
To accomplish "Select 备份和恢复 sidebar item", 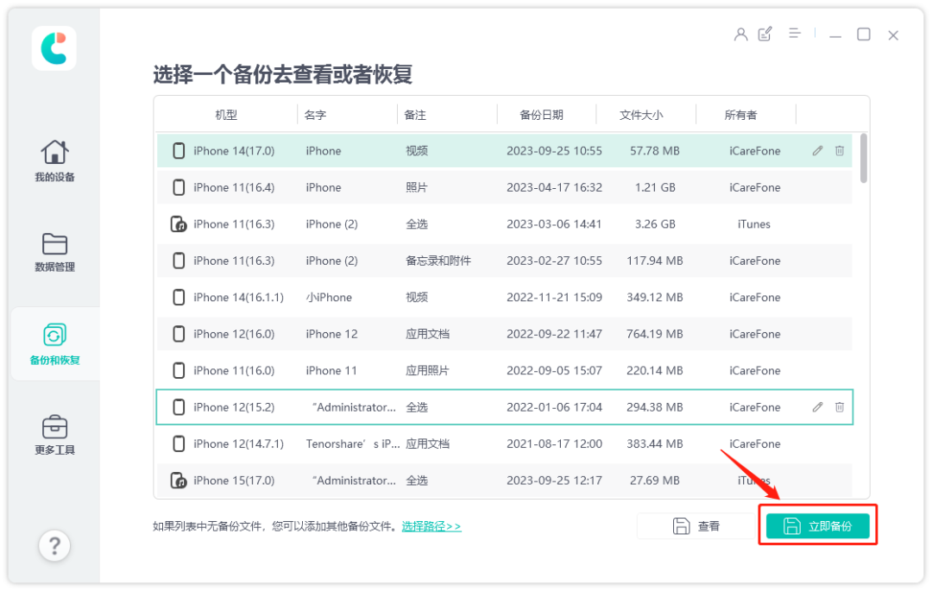I will 54,344.
